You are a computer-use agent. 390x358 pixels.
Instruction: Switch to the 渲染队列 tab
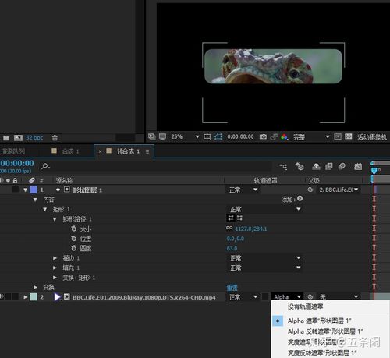point(13,151)
